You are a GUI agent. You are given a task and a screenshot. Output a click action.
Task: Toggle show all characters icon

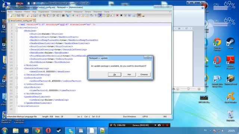96,16
